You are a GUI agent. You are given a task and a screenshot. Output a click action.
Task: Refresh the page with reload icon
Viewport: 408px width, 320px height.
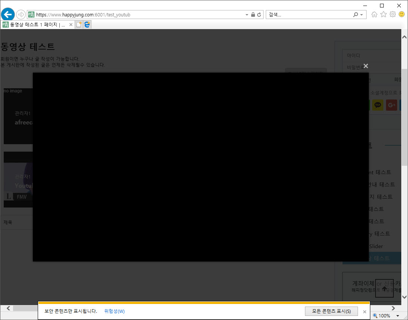click(x=259, y=15)
